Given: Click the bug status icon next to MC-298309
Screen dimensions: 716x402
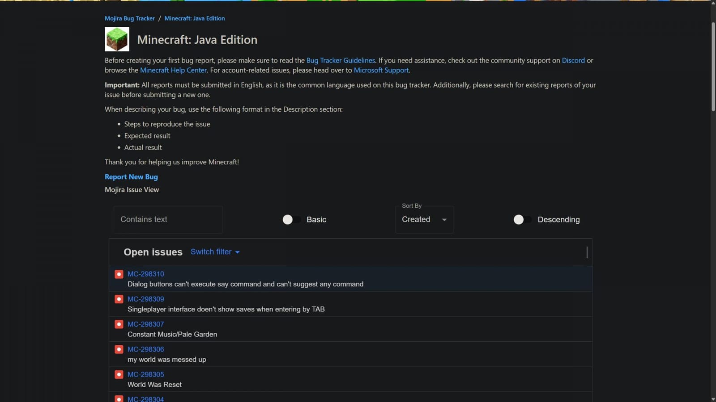Looking at the screenshot, I should [119, 299].
